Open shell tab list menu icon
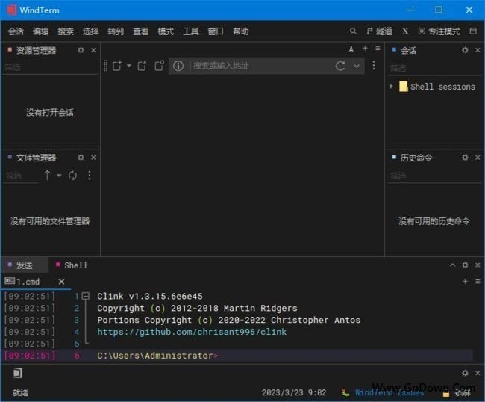Screen dimensions: 485x402 [478, 282]
